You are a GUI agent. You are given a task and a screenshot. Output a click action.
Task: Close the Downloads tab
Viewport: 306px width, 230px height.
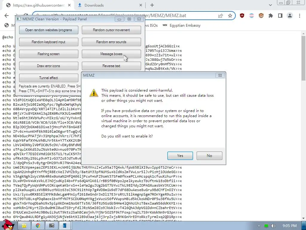click(141, 5)
